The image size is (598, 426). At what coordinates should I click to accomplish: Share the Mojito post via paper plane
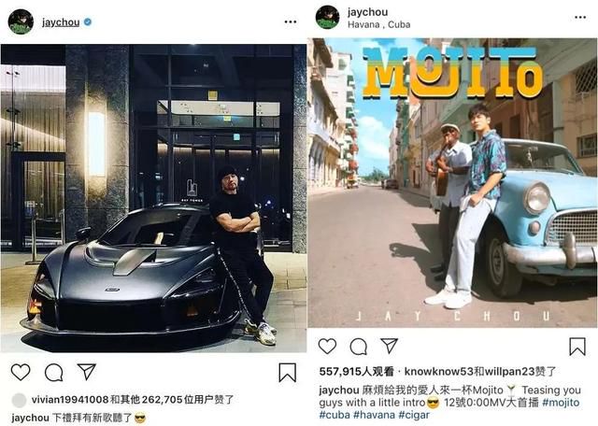(390, 346)
